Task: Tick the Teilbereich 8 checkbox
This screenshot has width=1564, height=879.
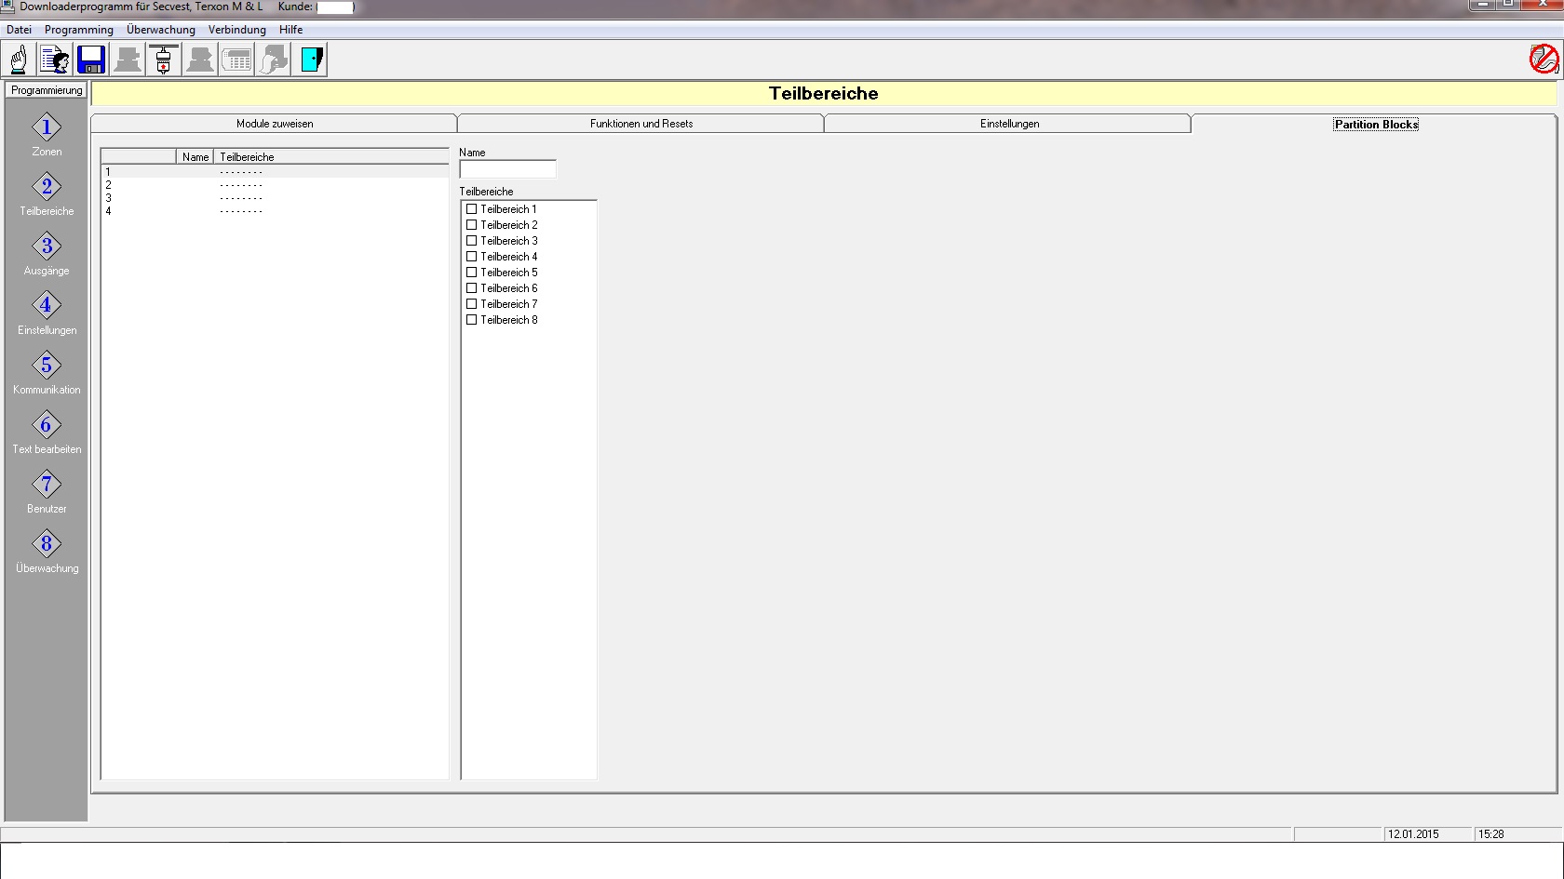Action: pyautogui.click(x=472, y=320)
